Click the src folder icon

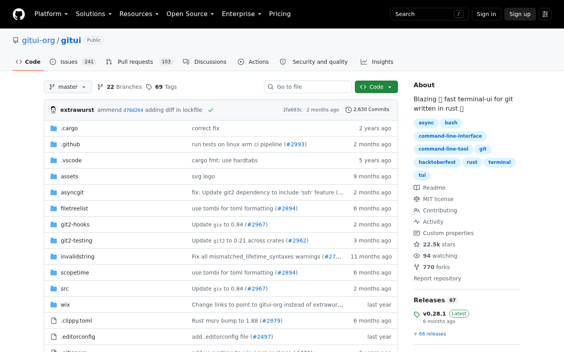(54, 289)
